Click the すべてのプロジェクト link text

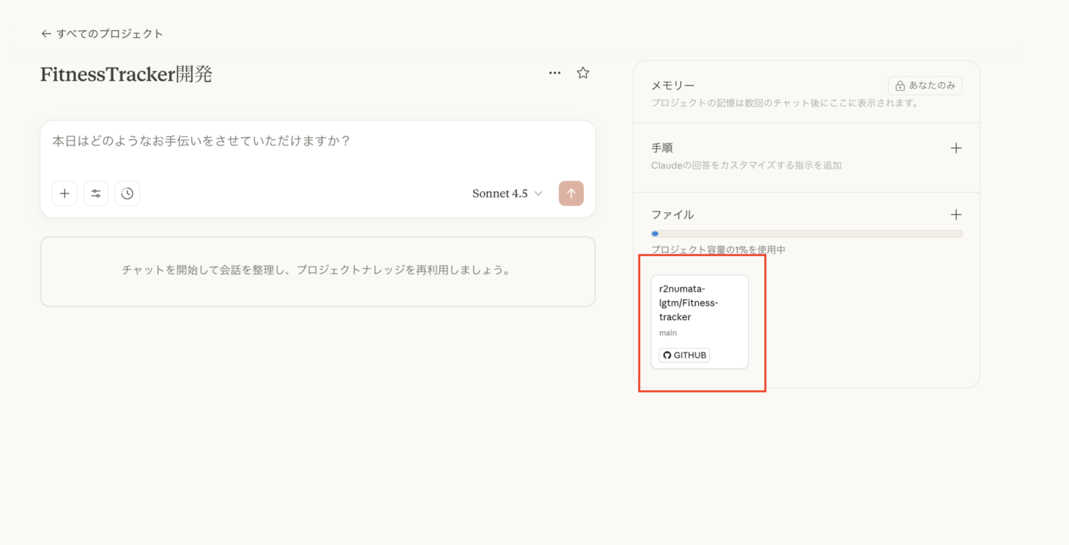point(110,33)
